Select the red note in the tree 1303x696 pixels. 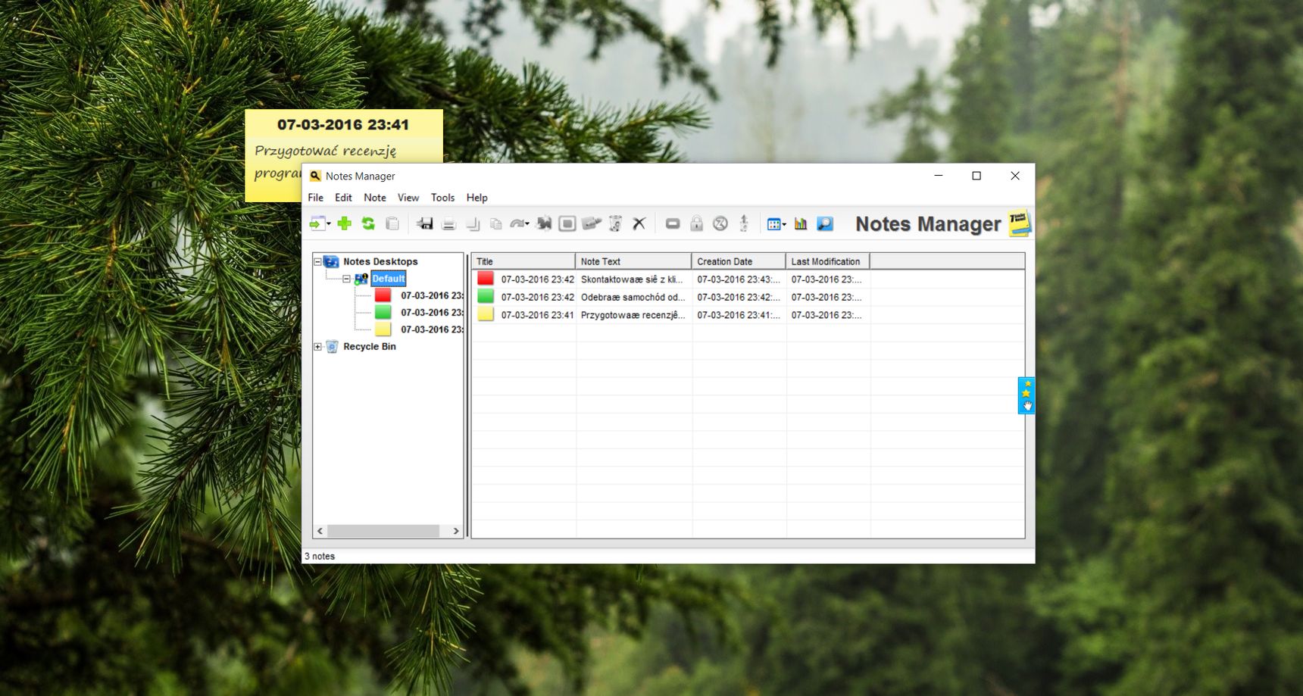point(419,295)
